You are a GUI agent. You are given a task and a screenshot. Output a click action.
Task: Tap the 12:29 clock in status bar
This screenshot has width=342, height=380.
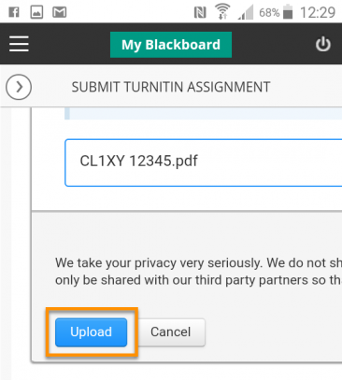tap(318, 13)
